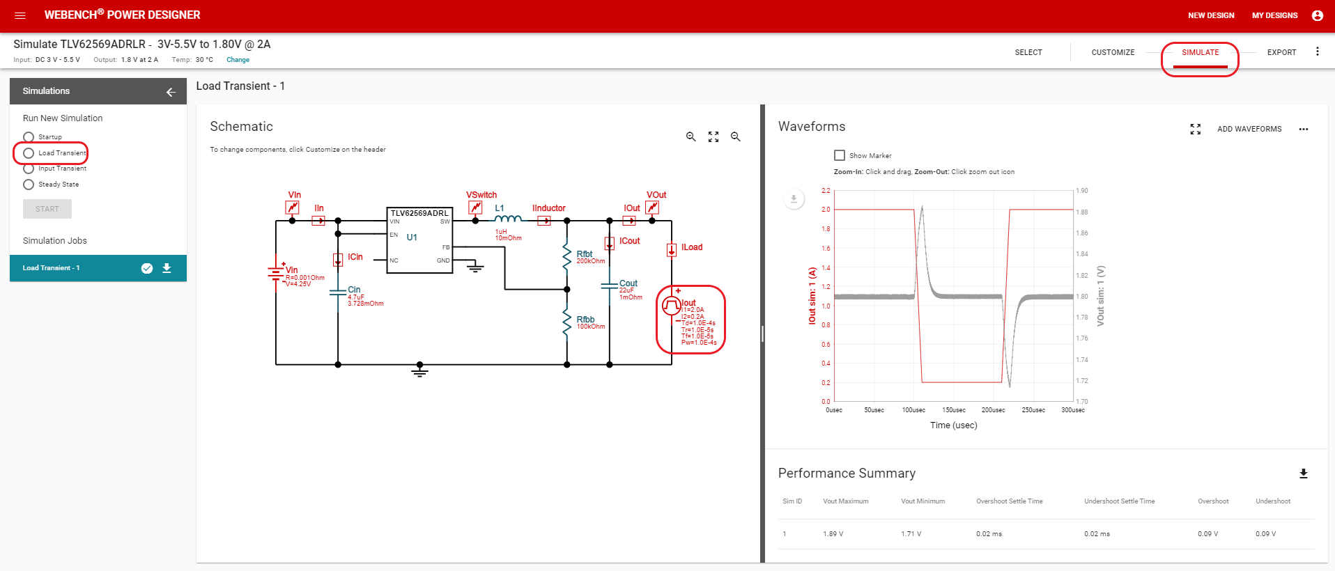The width and height of the screenshot is (1335, 571).
Task: Click the ICin current probe
Action: (338, 260)
